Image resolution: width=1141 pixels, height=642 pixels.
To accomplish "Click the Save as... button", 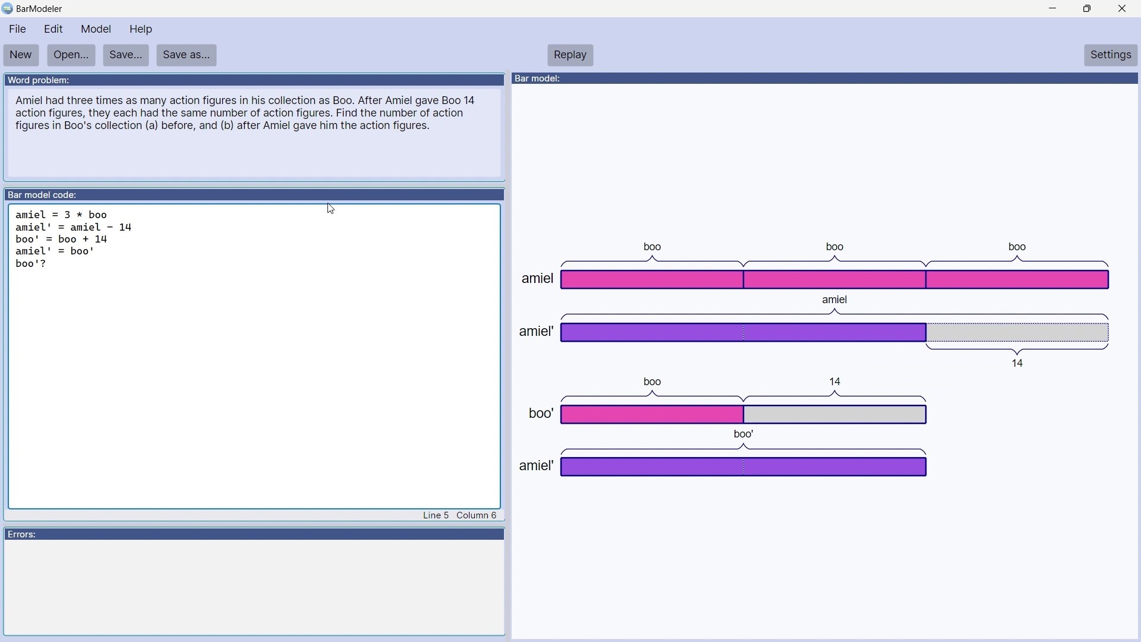I will coord(186,55).
